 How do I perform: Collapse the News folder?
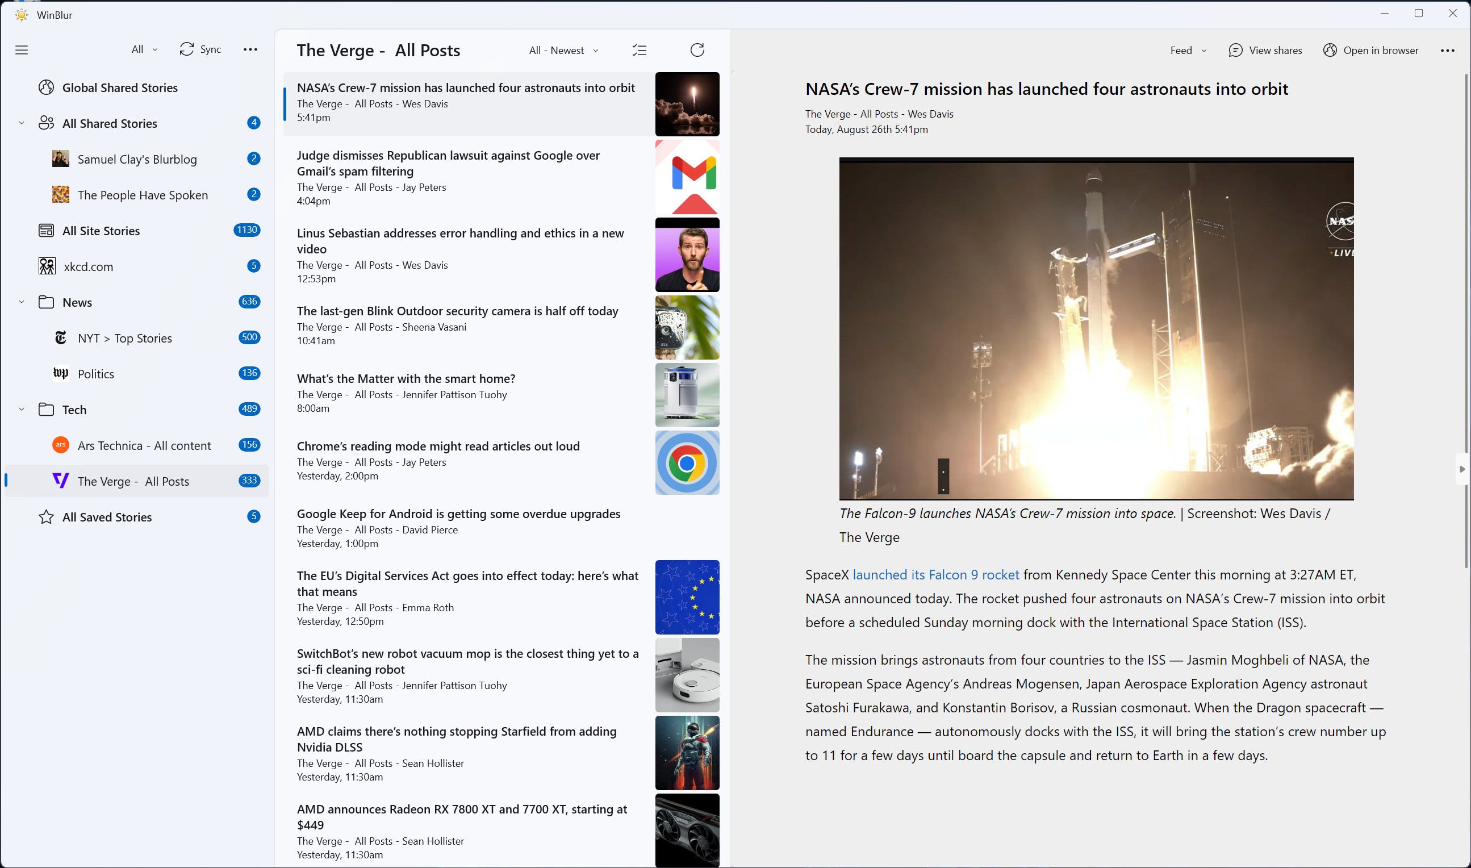22,302
